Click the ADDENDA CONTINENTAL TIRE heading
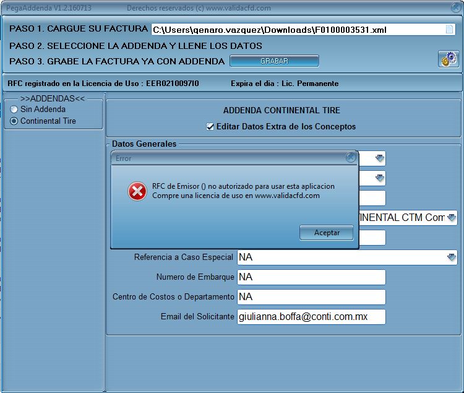This screenshot has width=464, height=393. click(x=281, y=110)
